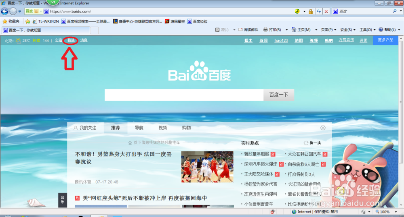Open the 百度视频搜索 bookmark
The height and width of the screenshot is (217, 404).
(85, 21)
